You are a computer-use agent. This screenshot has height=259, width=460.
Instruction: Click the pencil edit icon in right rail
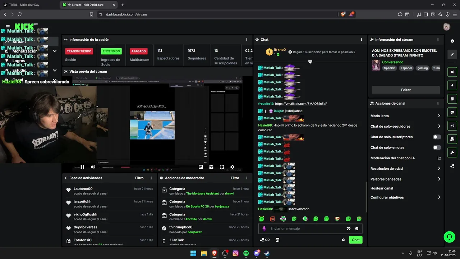coord(452,54)
